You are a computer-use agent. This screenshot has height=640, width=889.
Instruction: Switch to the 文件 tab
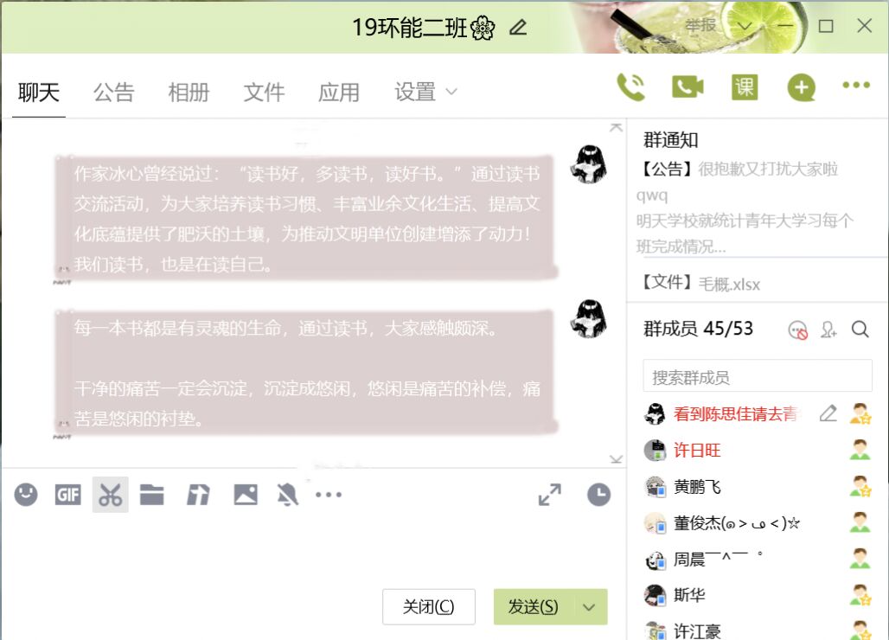264,92
